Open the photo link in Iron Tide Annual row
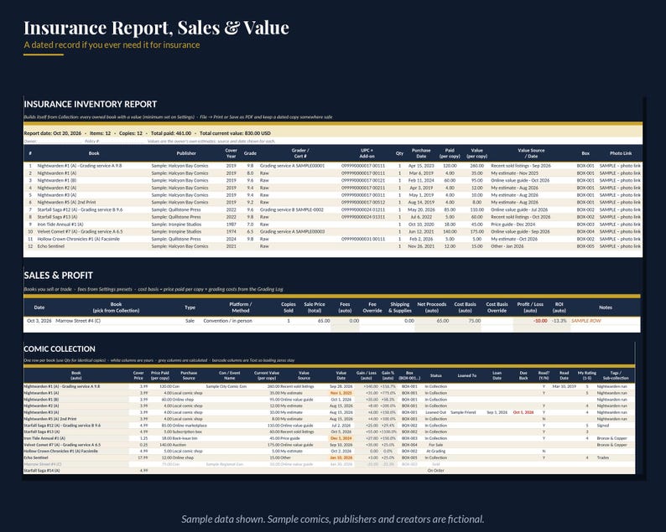This screenshot has height=532, width=666. 620,224
